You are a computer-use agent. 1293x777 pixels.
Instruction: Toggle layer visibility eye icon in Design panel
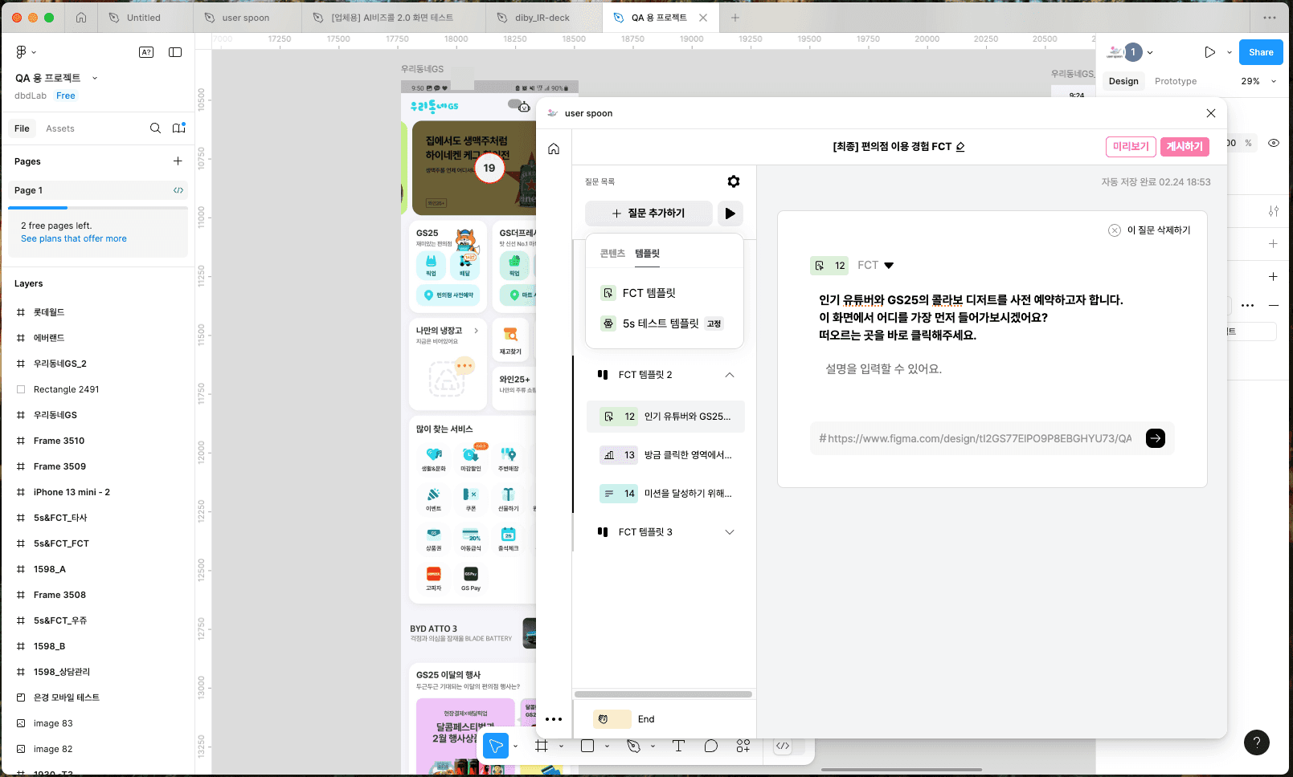pos(1274,143)
